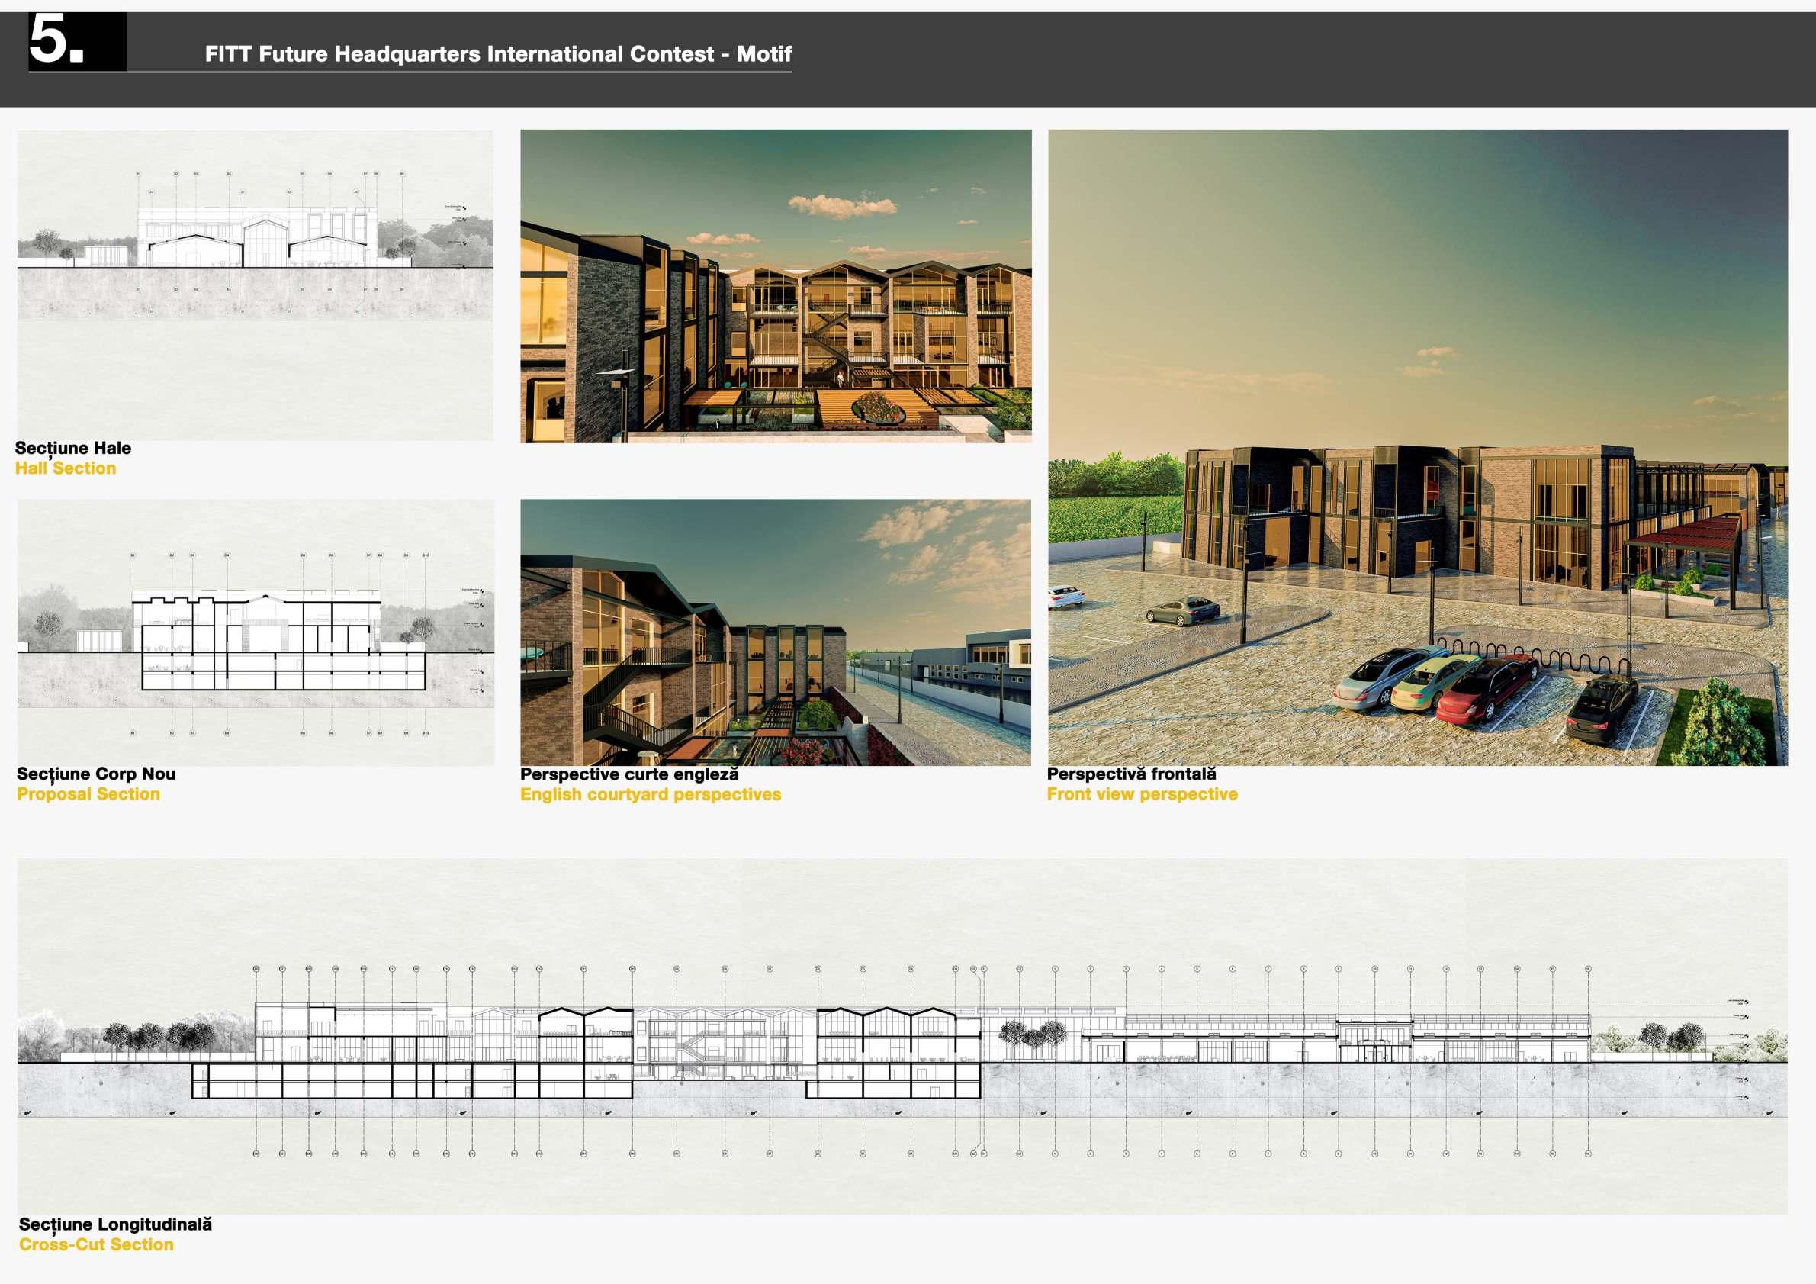Click the 'Secțiune Longitudinală' caption
1816x1284 pixels.
[x=115, y=1224]
